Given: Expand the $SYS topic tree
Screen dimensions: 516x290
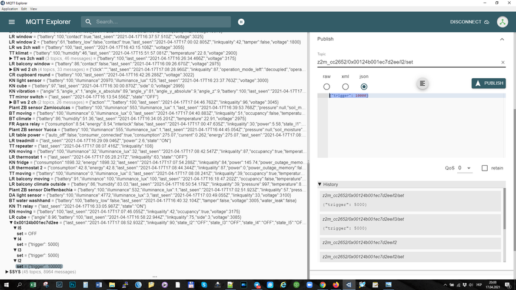Looking at the screenshot, I should pyautogui.click(x=7, y=272).
